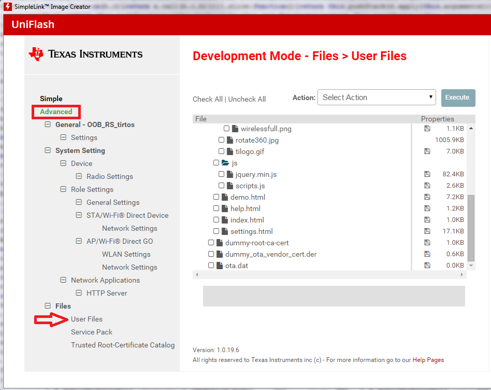Screen dimensions: 491x390
Task: Open HTTP Server settings
Action: pos(107,293)
